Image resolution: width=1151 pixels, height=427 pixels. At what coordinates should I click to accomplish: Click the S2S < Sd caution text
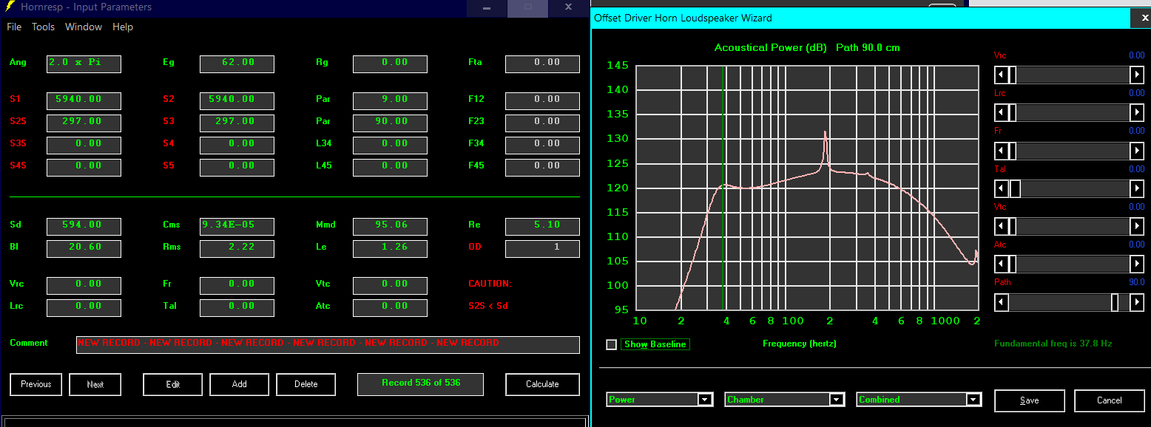(x=488, y=306)
